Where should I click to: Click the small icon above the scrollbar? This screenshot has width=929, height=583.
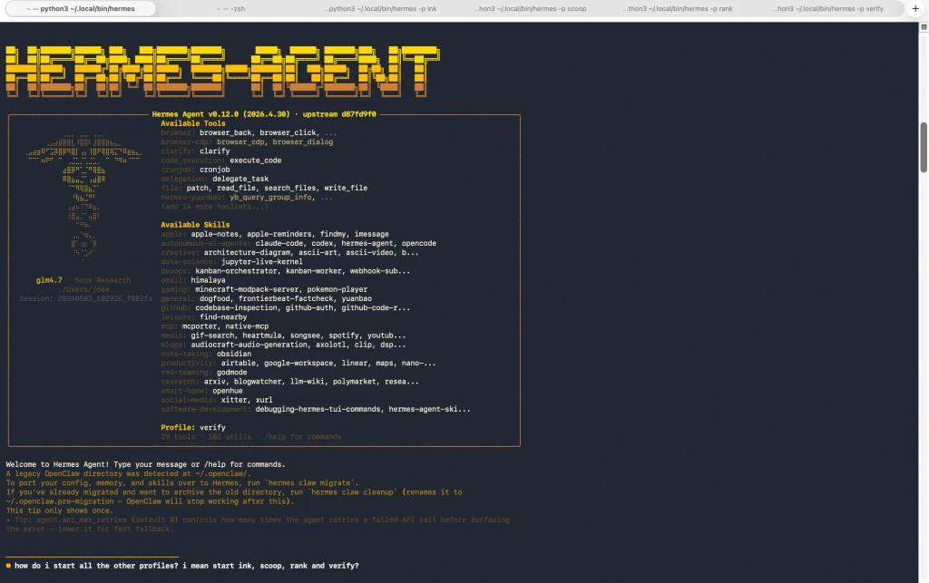924,27
